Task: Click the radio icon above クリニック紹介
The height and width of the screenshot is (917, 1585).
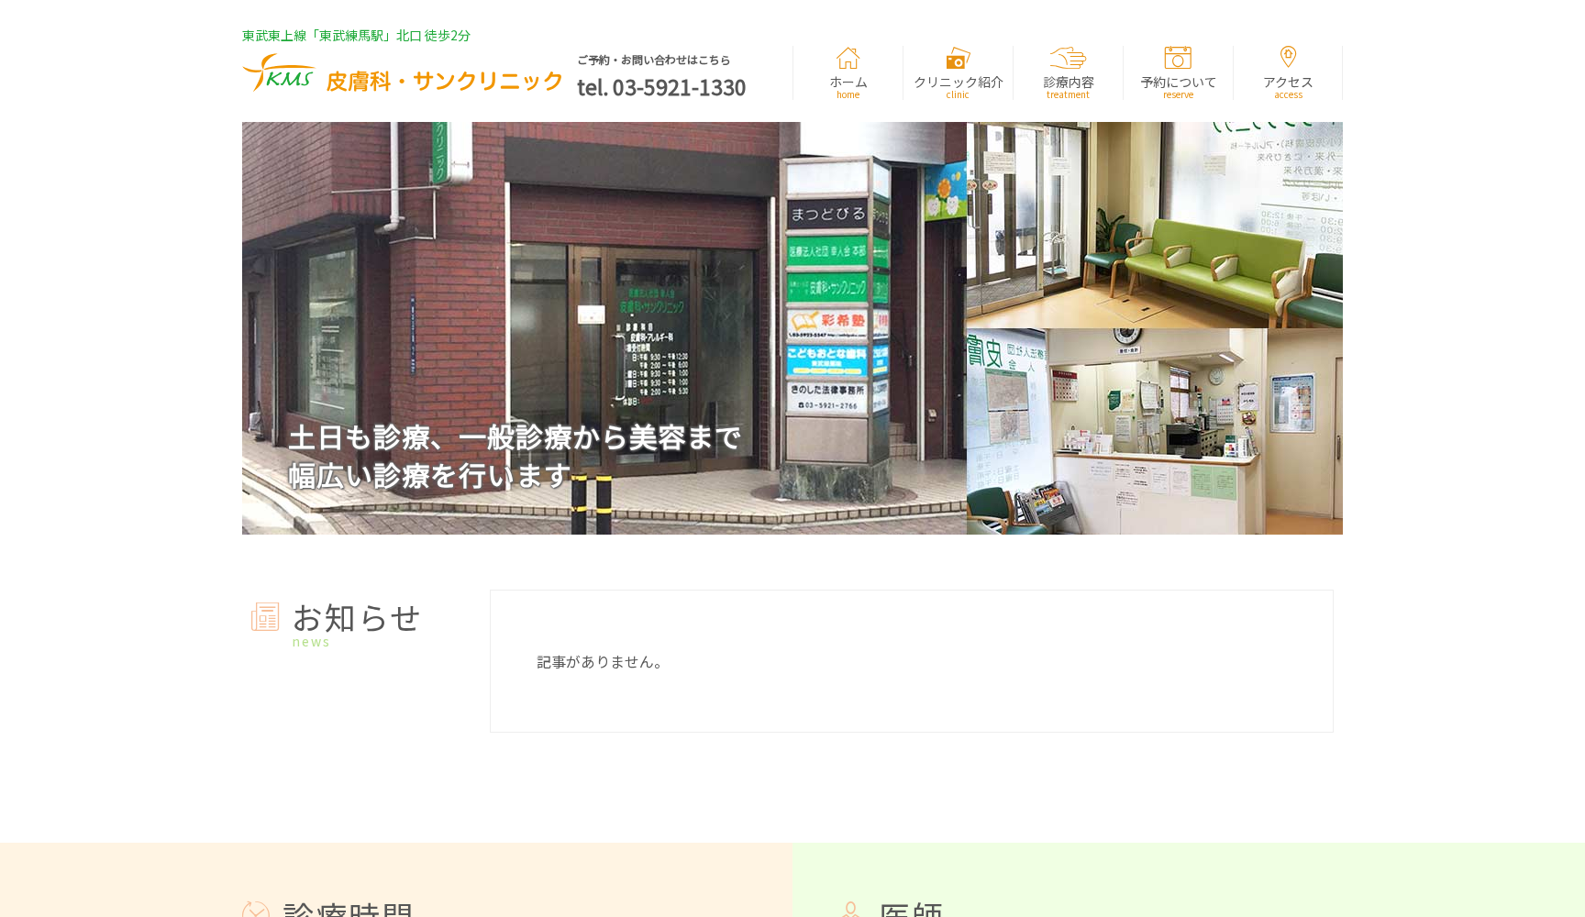Action: pos(957,59)
